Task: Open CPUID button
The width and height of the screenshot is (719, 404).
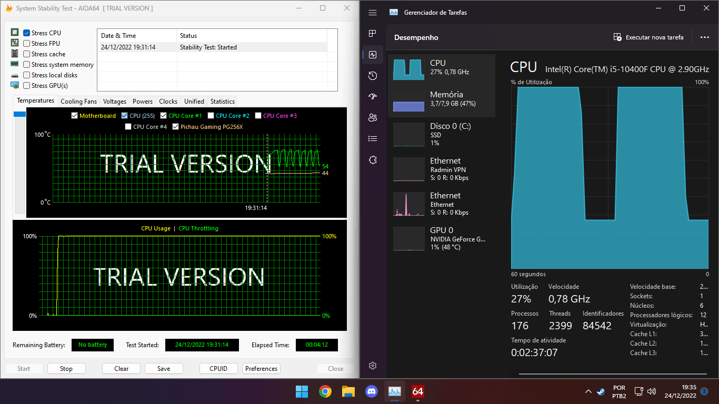Action: 218,369
